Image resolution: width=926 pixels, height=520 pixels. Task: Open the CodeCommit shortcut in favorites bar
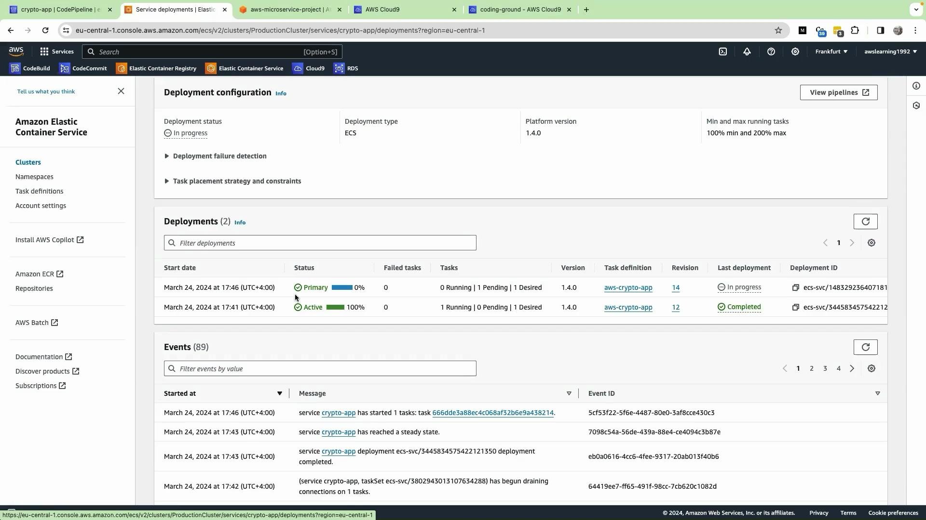(83, 68)
